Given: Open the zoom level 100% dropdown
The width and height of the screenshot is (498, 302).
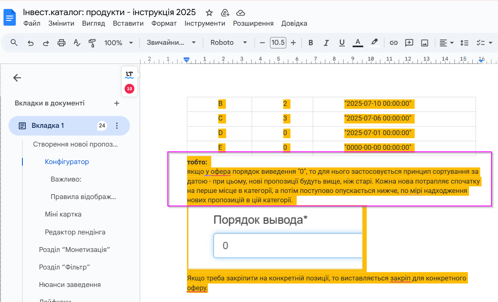Looking at the screenshot, I should pyautogui.click(x=118, y=43).
